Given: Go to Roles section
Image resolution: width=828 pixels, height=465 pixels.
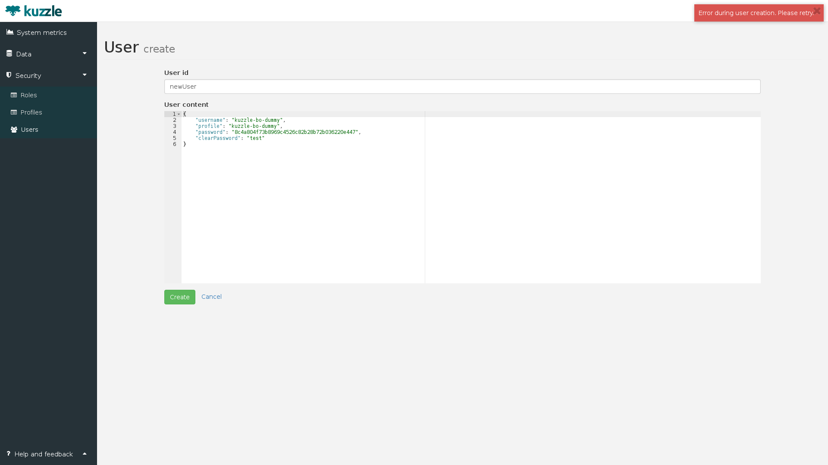Looking at the screenshot, I should [x=48, y=95].
